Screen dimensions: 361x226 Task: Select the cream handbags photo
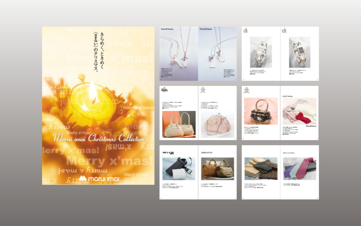point(178,123)
